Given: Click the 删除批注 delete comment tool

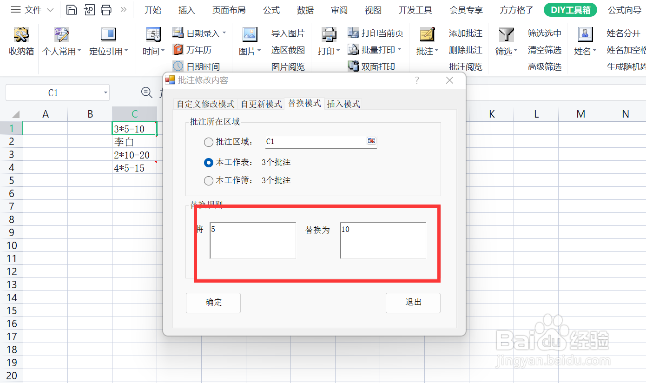Looking at the screenshot, I should pos(465,50).
